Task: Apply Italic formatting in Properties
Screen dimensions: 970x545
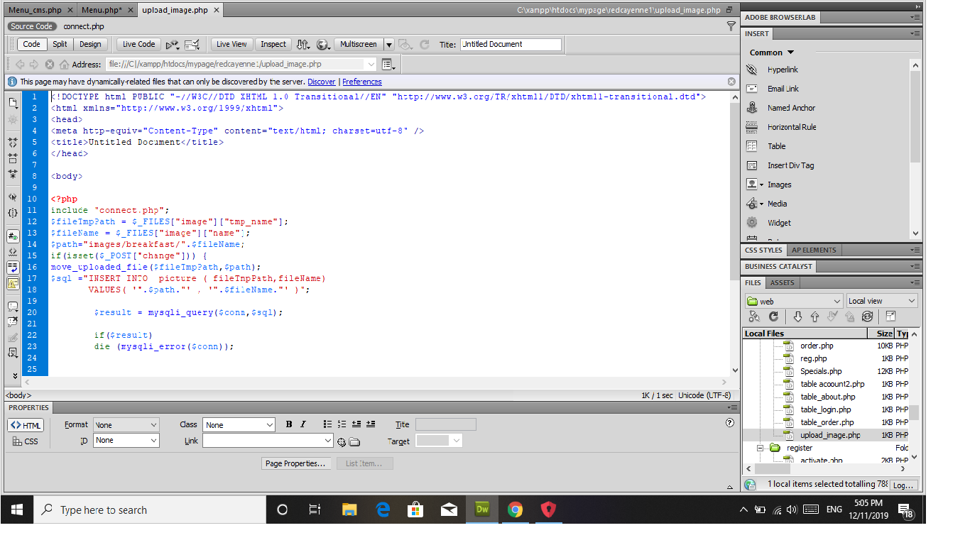Action: tap(303, 424)
